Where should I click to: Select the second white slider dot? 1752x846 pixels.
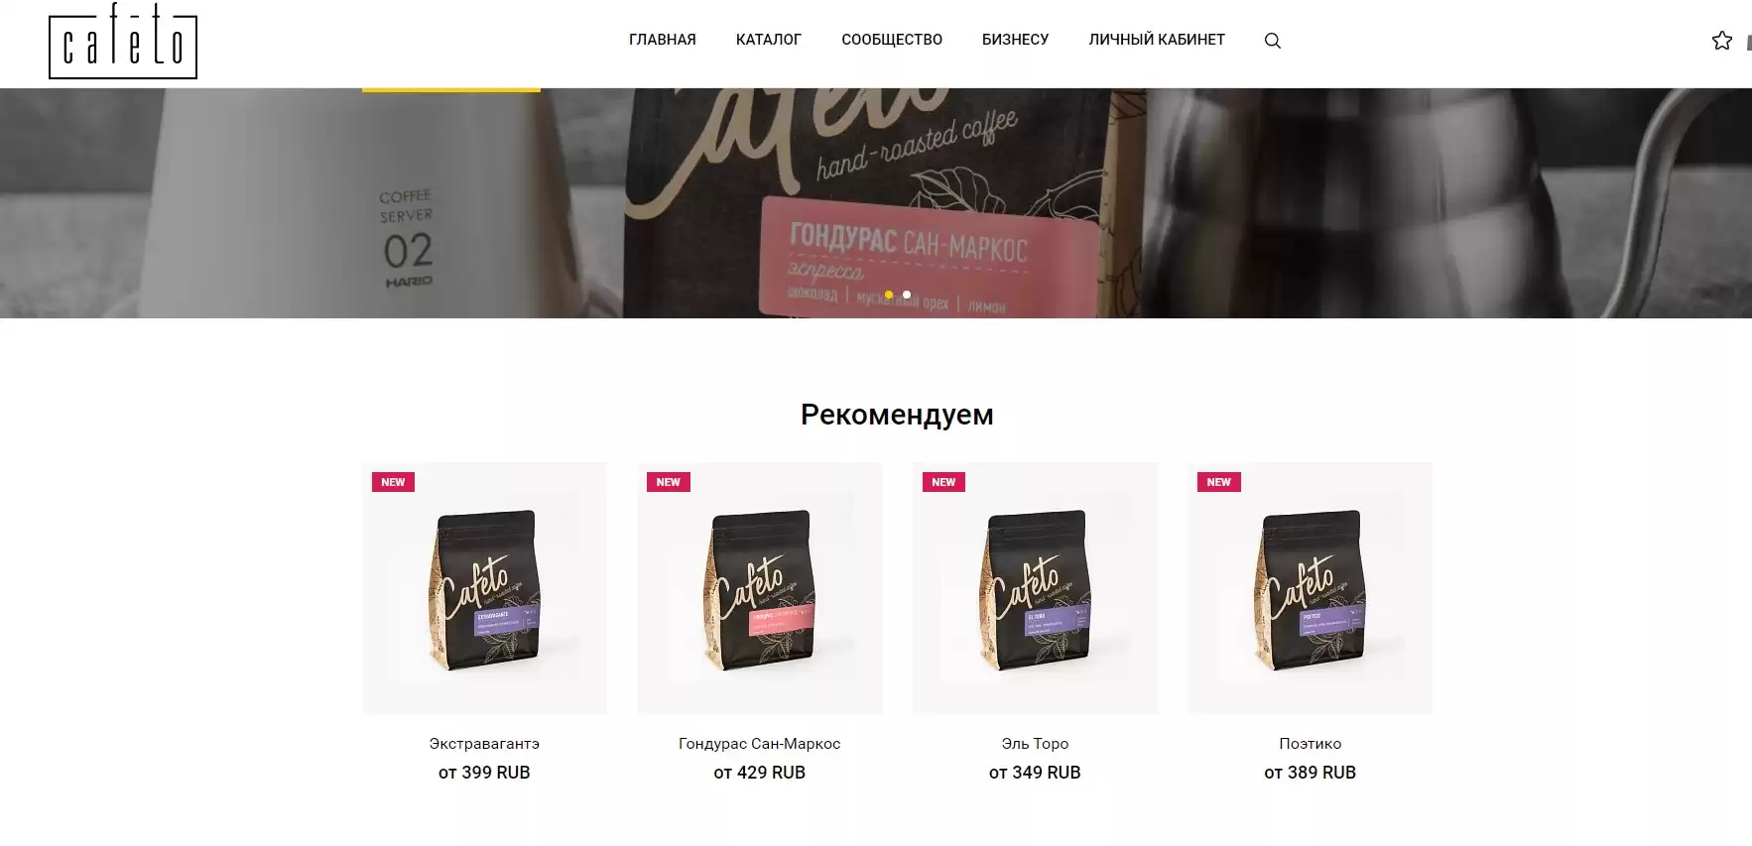click(907, 295)
